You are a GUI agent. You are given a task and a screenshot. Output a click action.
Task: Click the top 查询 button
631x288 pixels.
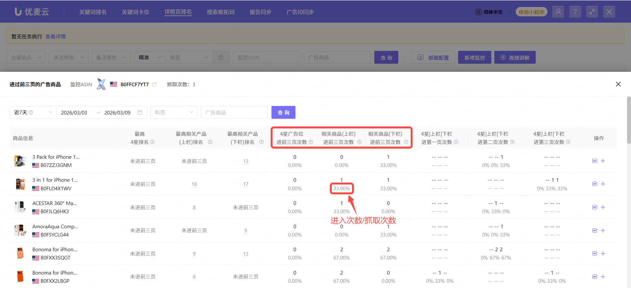click(386, 57)
